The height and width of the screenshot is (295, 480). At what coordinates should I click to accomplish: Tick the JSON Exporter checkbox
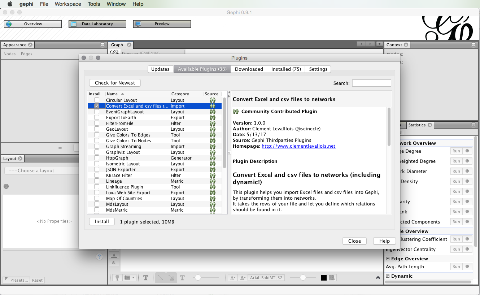point(97,169)
